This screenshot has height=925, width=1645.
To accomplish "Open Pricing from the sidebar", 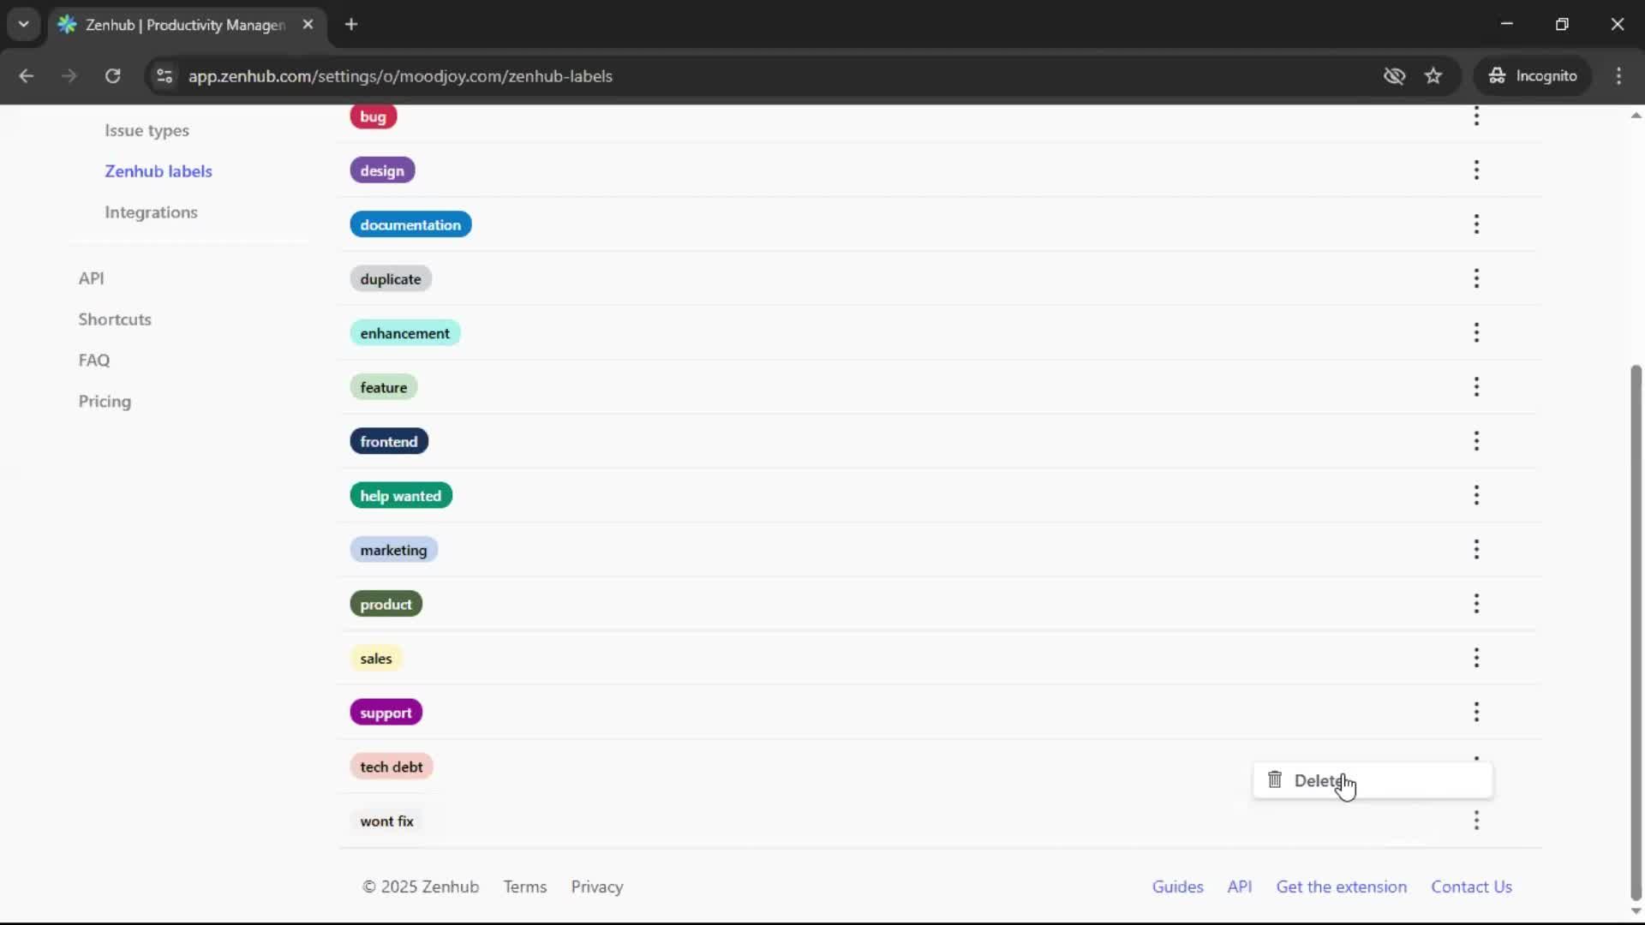I will [104, 402].
